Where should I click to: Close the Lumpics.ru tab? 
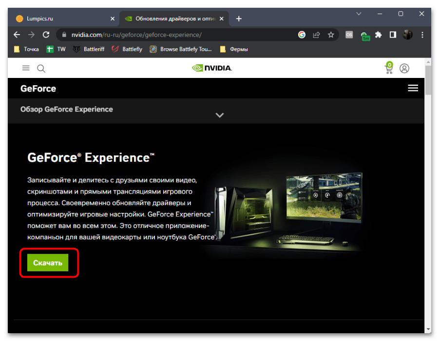113,19
